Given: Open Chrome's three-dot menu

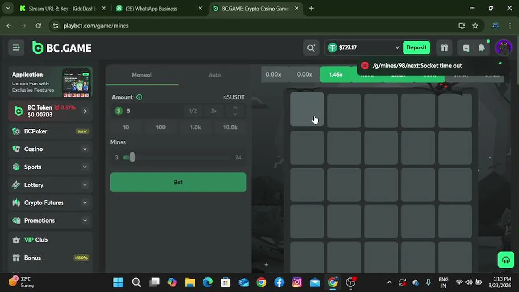Looking at the screenshot, I should 510,26.
